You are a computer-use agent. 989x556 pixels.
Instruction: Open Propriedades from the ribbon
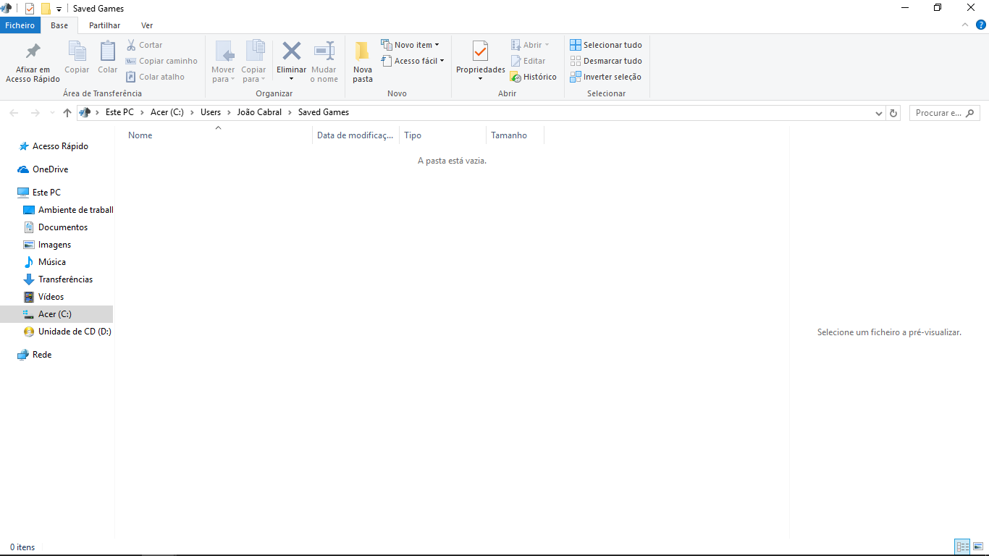(x=480, y=52)
